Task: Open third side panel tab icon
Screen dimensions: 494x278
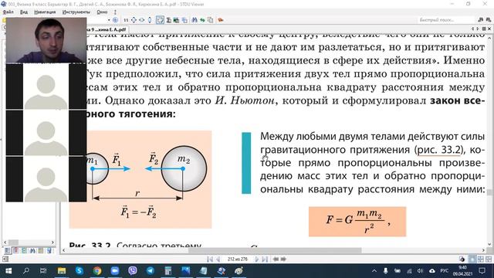Action: coord(24,251)
